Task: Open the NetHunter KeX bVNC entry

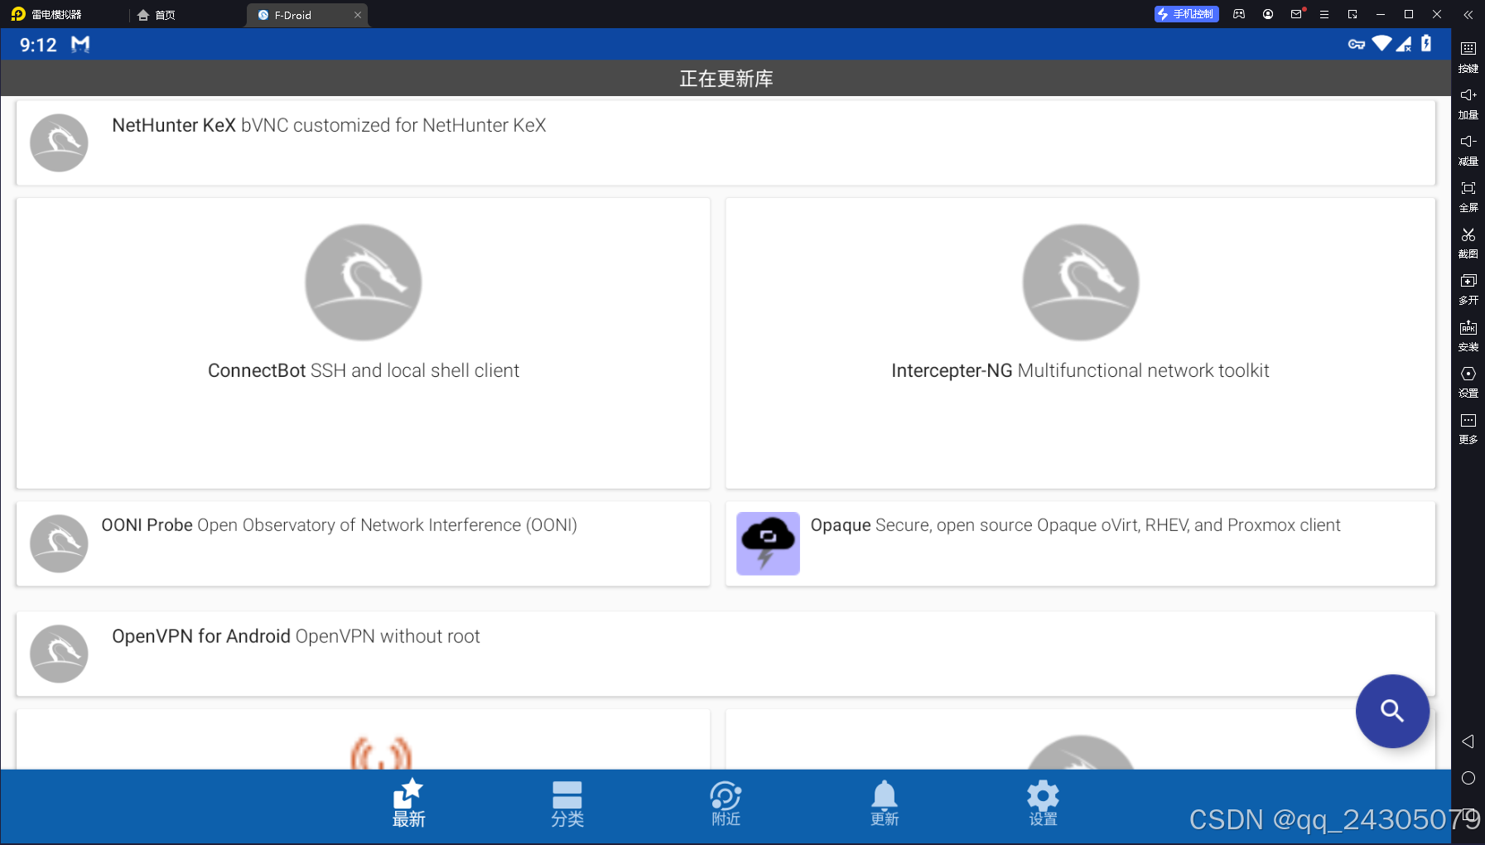Action: 726,142
